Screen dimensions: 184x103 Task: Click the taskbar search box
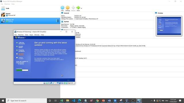click(x=26, y=100)
